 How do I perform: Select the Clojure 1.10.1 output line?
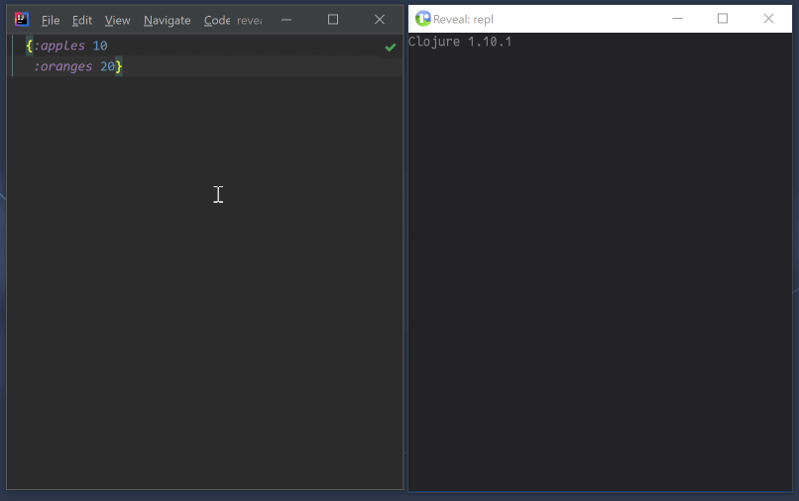pos(460,42)
